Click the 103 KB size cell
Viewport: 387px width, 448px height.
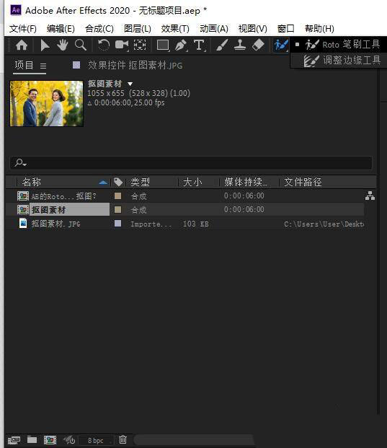[196, 224]
